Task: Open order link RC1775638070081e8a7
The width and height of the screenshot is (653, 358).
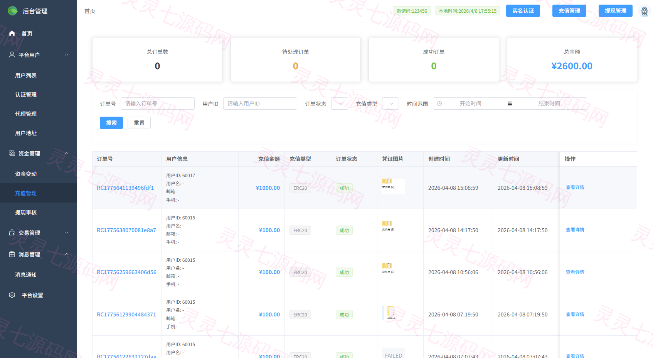Action: pos(126,230)
